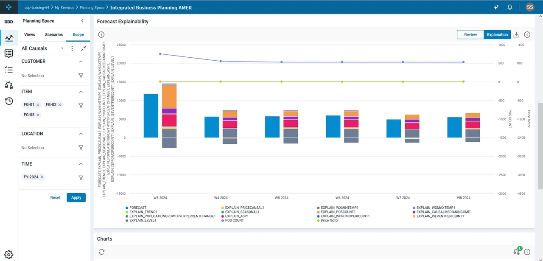Go to cdp-training-64 breadcrumb
543x261 pixels.
pos(36,8)
